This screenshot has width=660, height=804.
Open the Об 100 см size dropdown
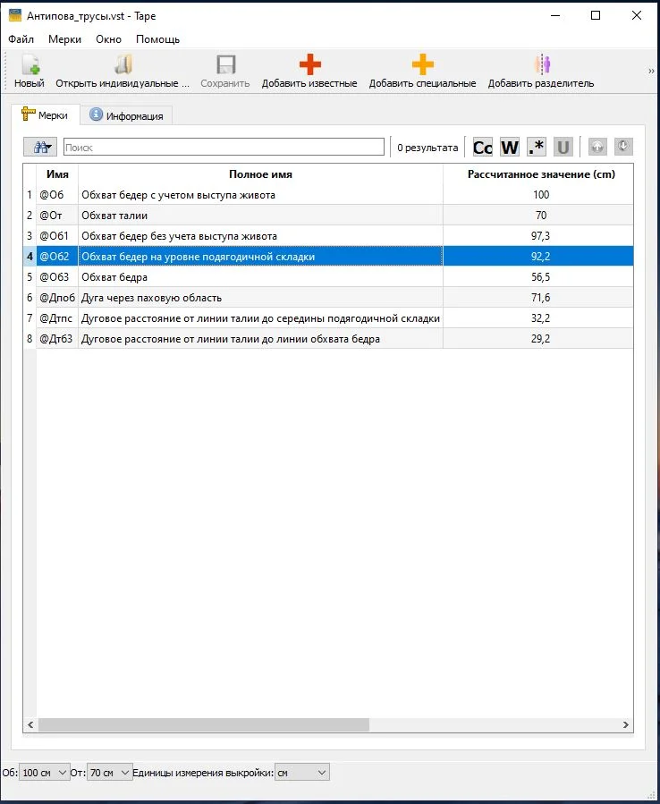click(x=44, y=772)
